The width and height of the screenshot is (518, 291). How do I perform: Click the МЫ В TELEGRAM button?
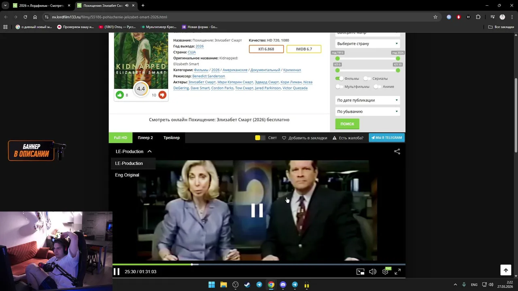coord(386,138)
